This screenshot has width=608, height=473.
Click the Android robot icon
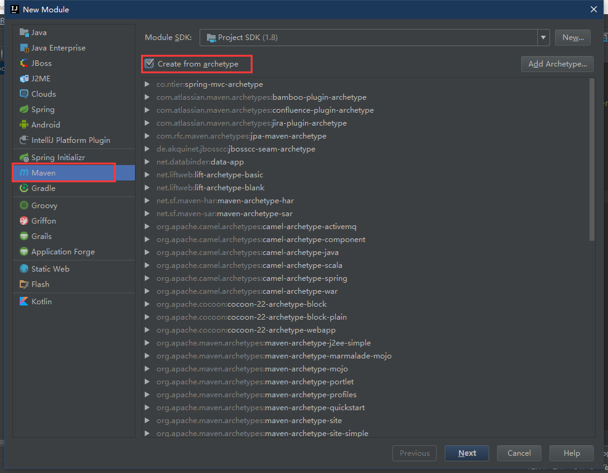click(x=24, y=125)
